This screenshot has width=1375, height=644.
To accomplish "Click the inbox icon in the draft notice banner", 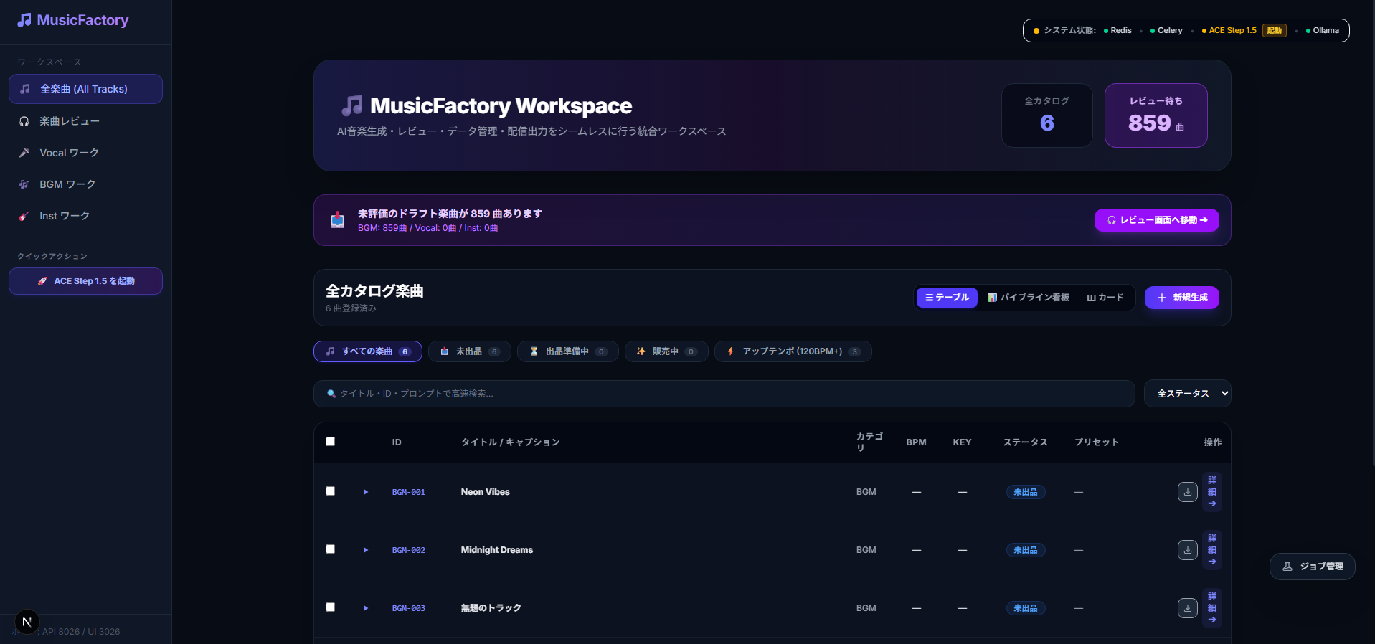I will [x=338, y=220].
